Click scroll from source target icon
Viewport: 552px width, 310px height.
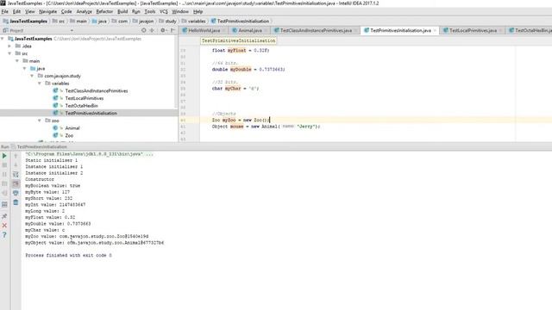pyautogui.click(x=144, y=31)
